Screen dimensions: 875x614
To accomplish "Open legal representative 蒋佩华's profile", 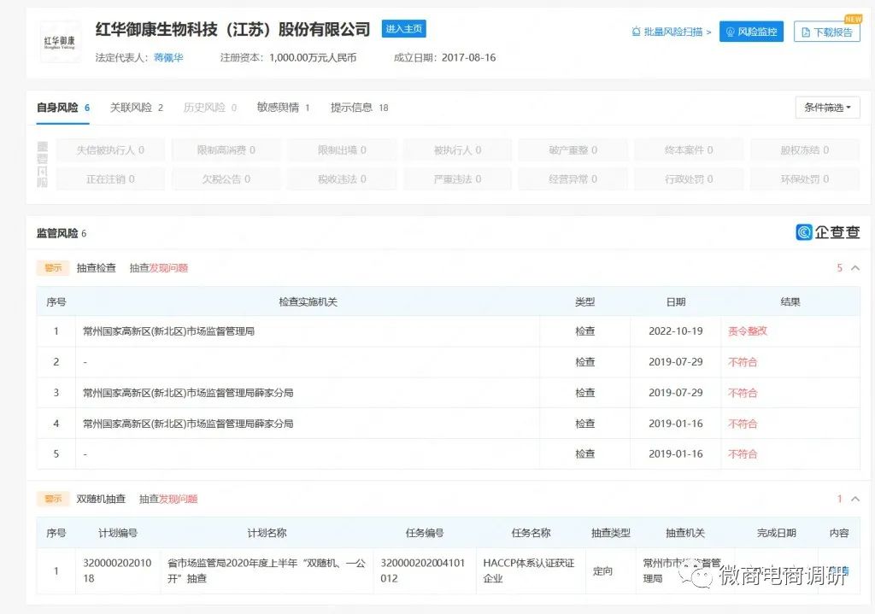I will click(168, 57).
